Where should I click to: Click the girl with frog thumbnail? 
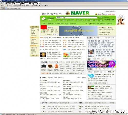91,87
